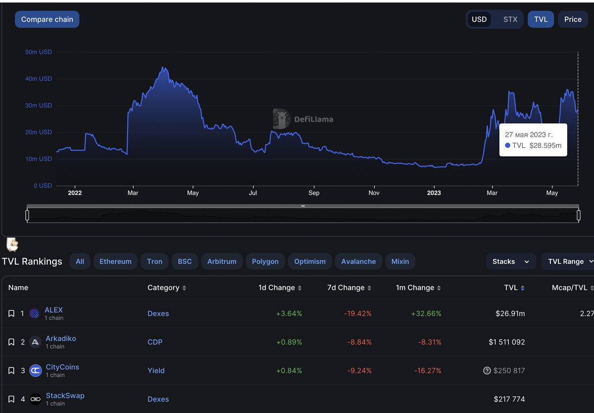Click the Compare chain button
This screenshot has width=594, height=413.
(x=47, y=19)
